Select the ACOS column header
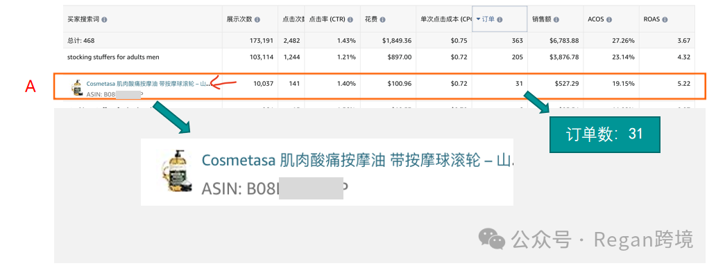The width and height of the screenshot is (716, 268). pos(596,20)
